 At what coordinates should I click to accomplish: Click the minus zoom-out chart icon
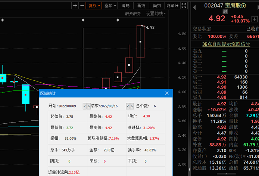(82, 6)
